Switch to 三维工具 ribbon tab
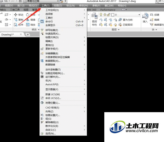The width and height of the screenshot is (164, 142). (15, 10)
